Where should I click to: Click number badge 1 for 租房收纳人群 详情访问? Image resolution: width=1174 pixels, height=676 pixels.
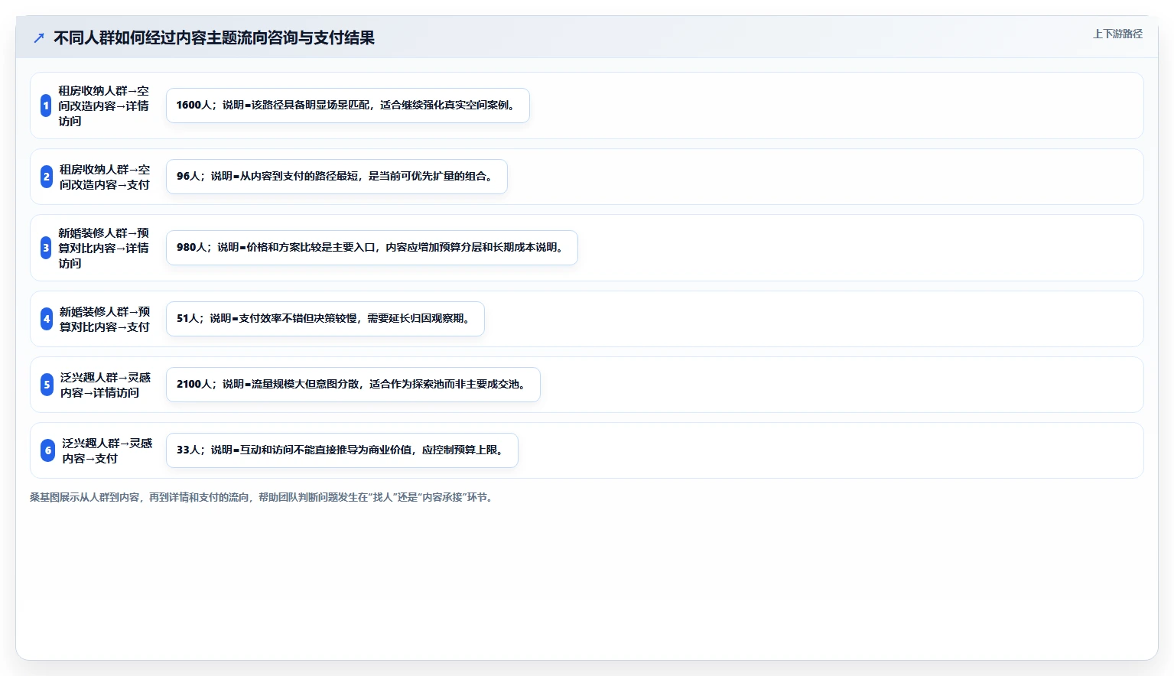(x=46, y=106)
